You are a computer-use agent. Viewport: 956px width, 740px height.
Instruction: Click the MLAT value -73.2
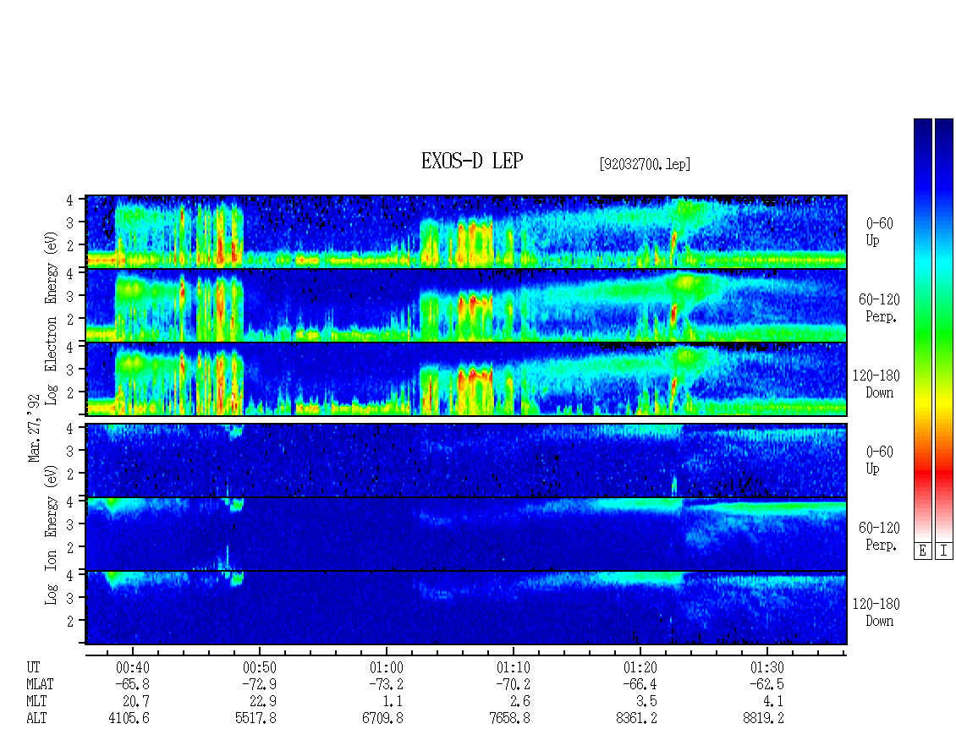(386, 684)
